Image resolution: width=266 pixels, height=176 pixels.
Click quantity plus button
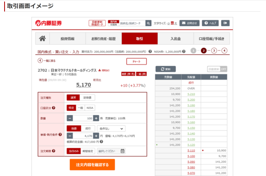pos(96,118)
